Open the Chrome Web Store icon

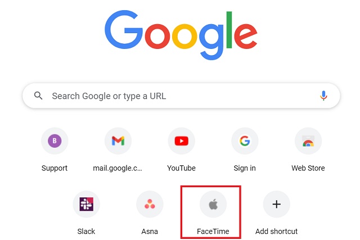point(308,141)
